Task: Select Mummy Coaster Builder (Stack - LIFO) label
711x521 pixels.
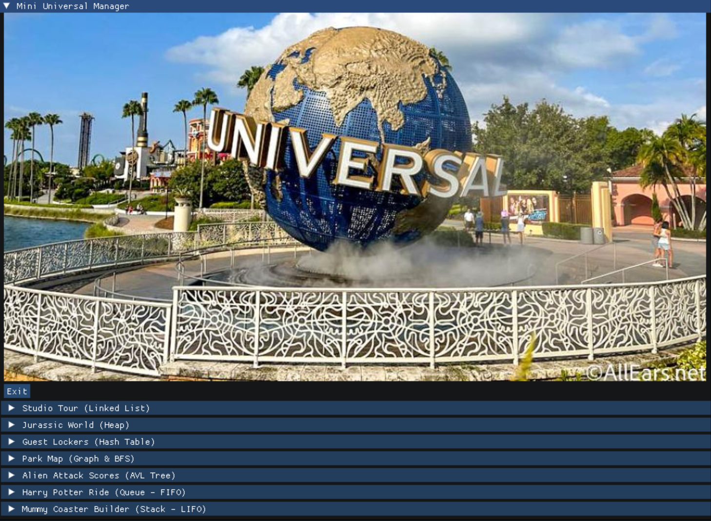Action: pos(114,509)
